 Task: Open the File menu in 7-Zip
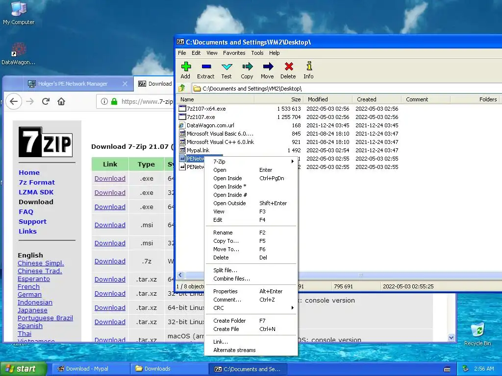(x=182, y=53)
